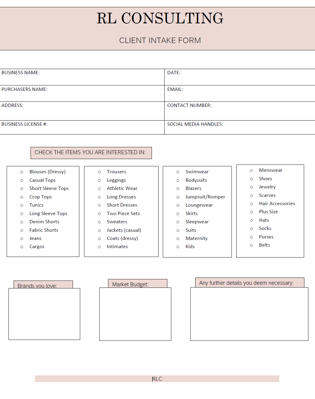Viewport: 315px width, 399px height.
Task: Click the Shoes item
Action: tap(265, 179)
